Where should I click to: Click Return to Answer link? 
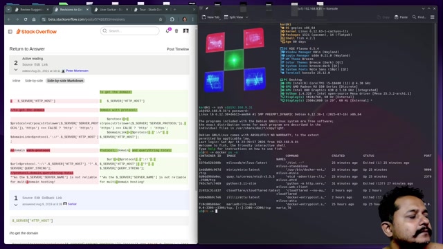click(x=27, y=49)
